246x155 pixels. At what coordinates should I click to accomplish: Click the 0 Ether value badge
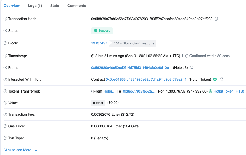pyautogui.click(x=98, y=103)
